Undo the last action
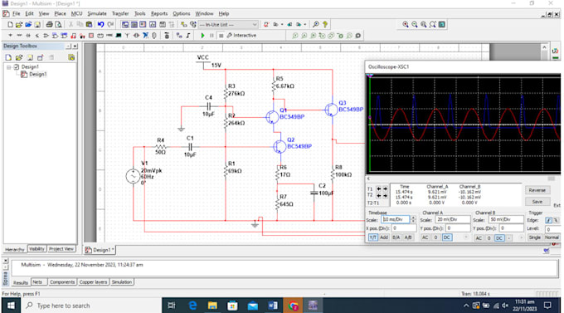 (100, 25)
